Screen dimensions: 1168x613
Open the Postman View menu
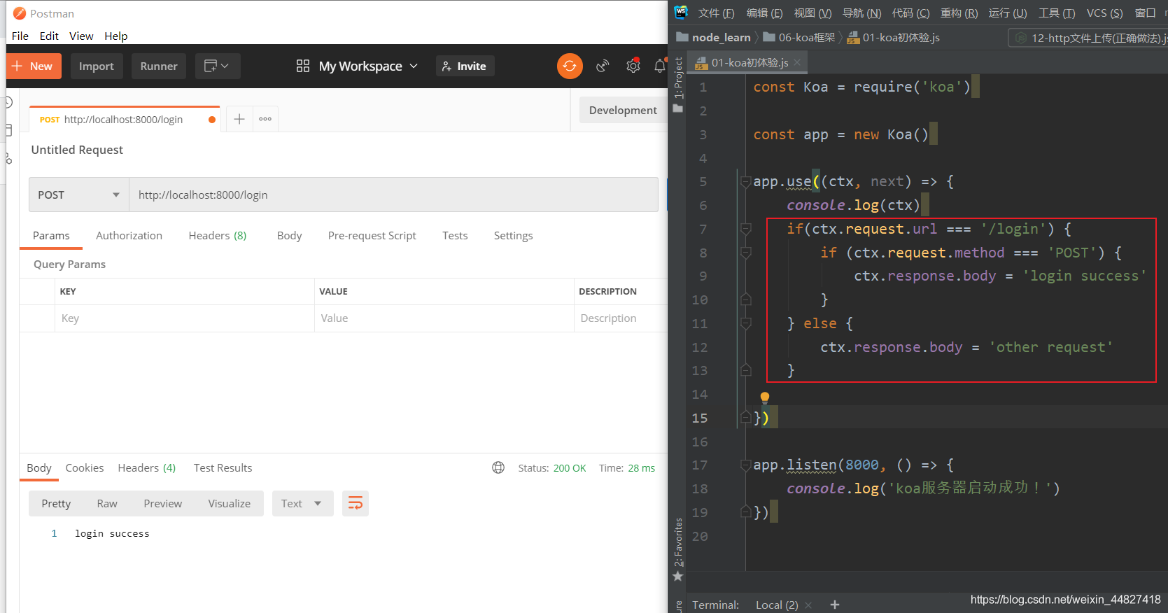tap(81, 36)
